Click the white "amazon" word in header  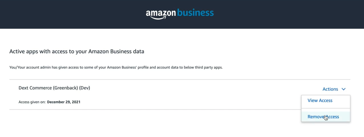pyautogui.click(x=161, y=13)
